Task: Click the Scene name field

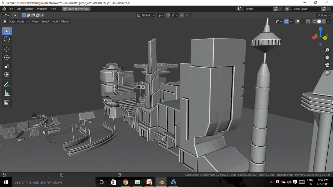Action: [258, 9]
